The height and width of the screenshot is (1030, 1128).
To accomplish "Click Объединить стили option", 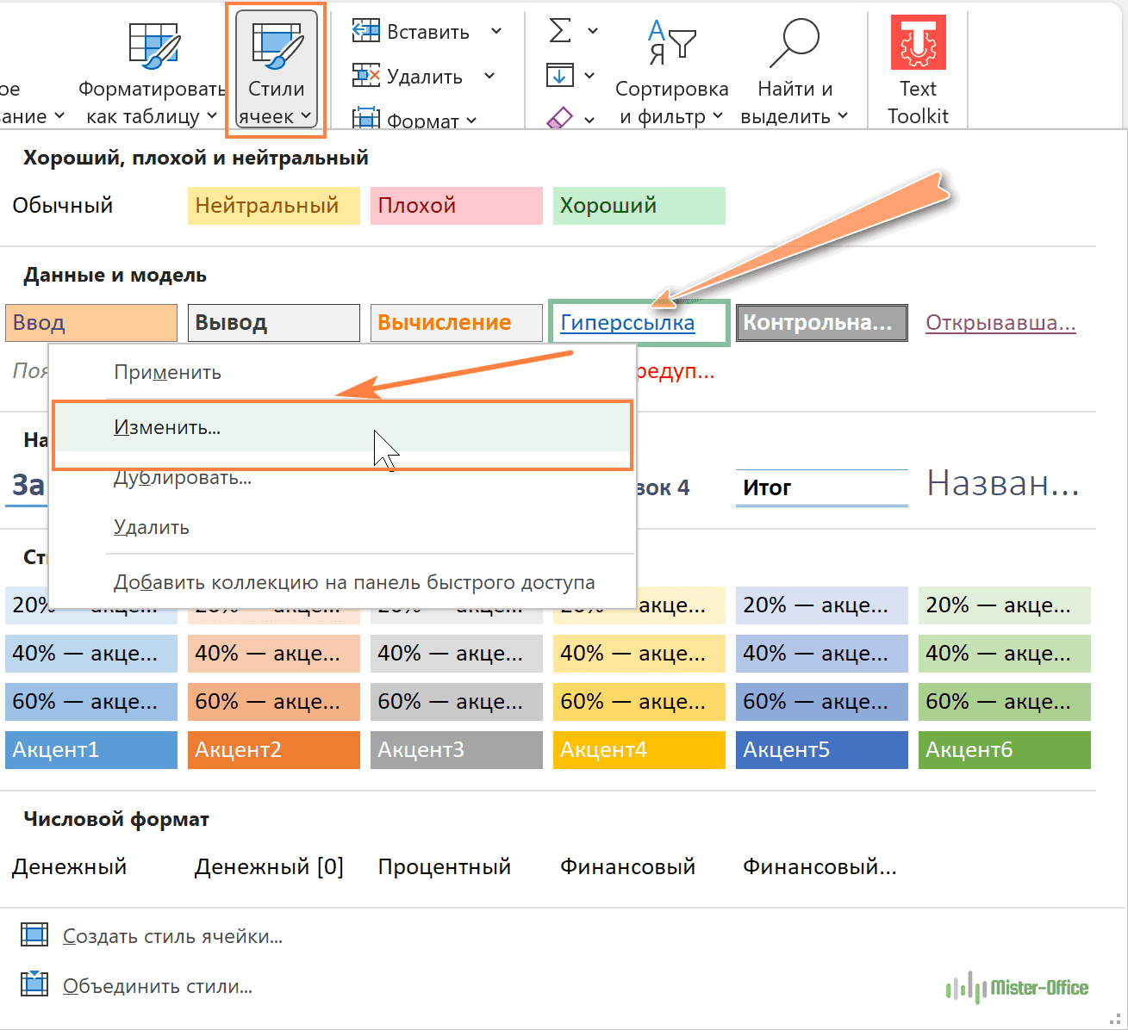I will point(157,986).
